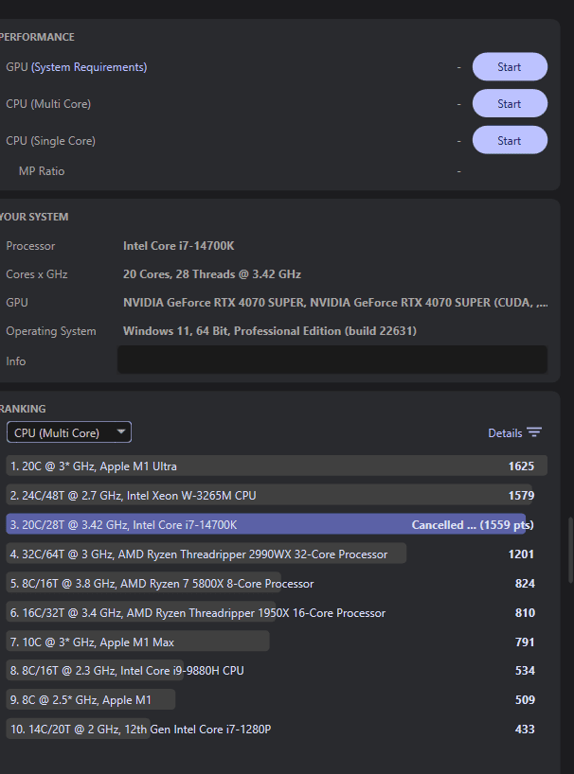Click into the Info text field

tap(332, 360)
